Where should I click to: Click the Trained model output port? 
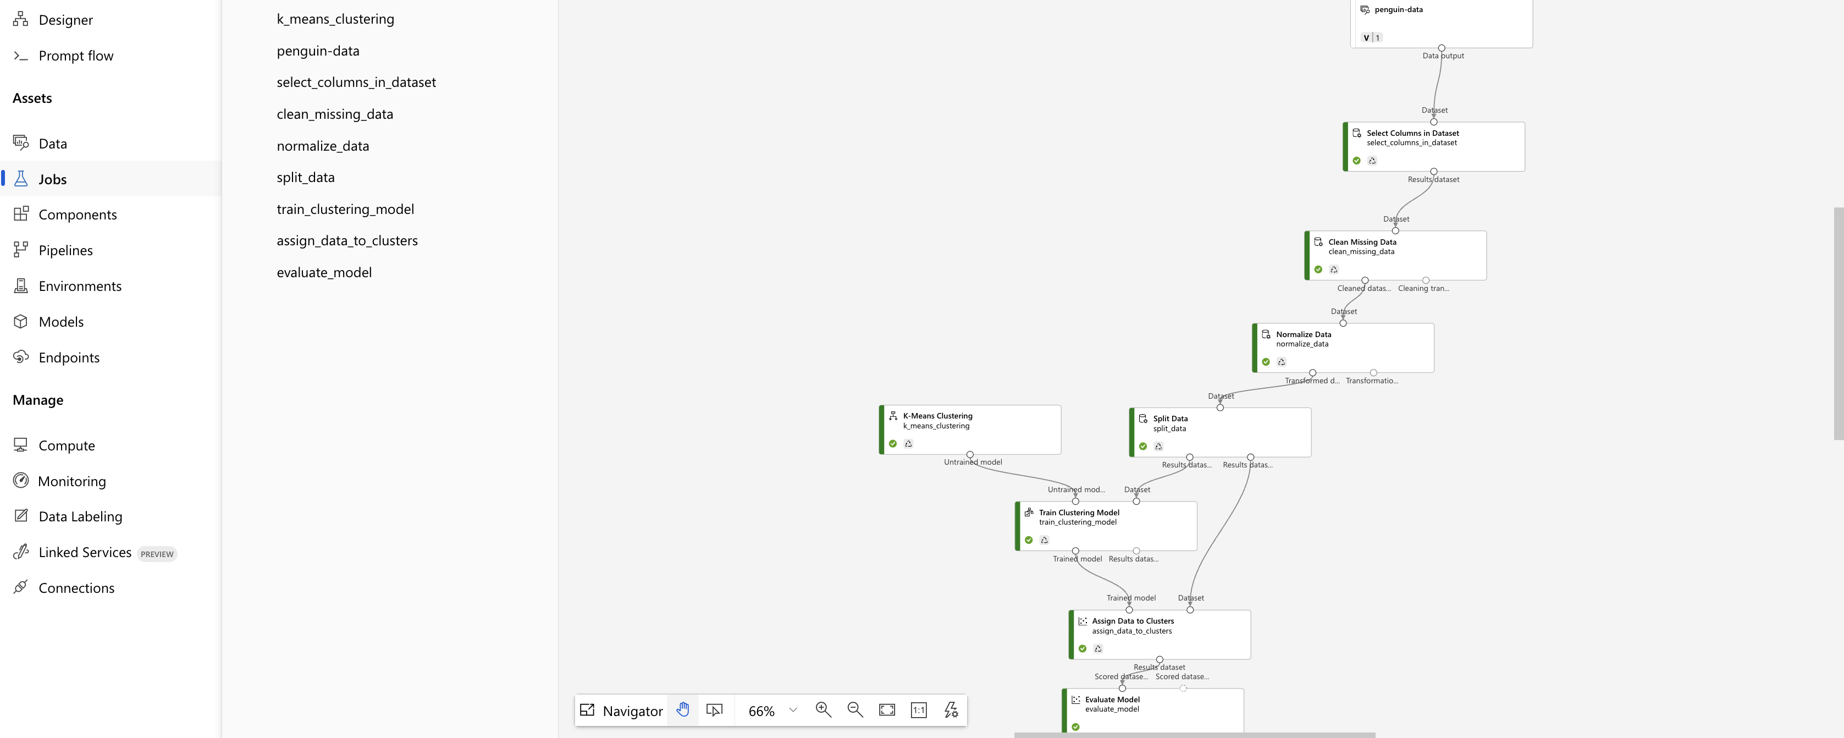click(x=1075, y=550)
